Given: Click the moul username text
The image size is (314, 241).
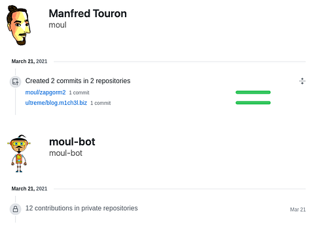Looking at the screenshot, I should [58, 25].
